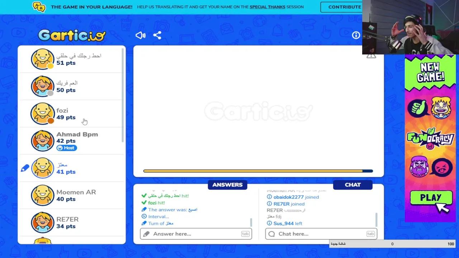Image resolution: width=459 pixels, height=258 pixels.
Task: Click player name RE7ER in list
Action: pyautogui.click(x=67, y=219)
